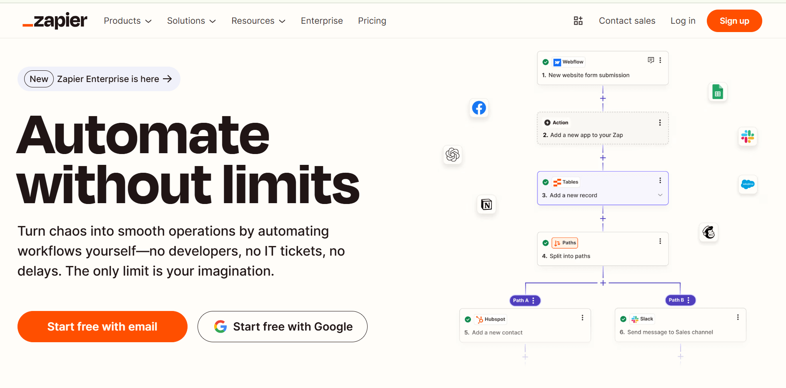Select Split into paths step

(x=603, y=249)
